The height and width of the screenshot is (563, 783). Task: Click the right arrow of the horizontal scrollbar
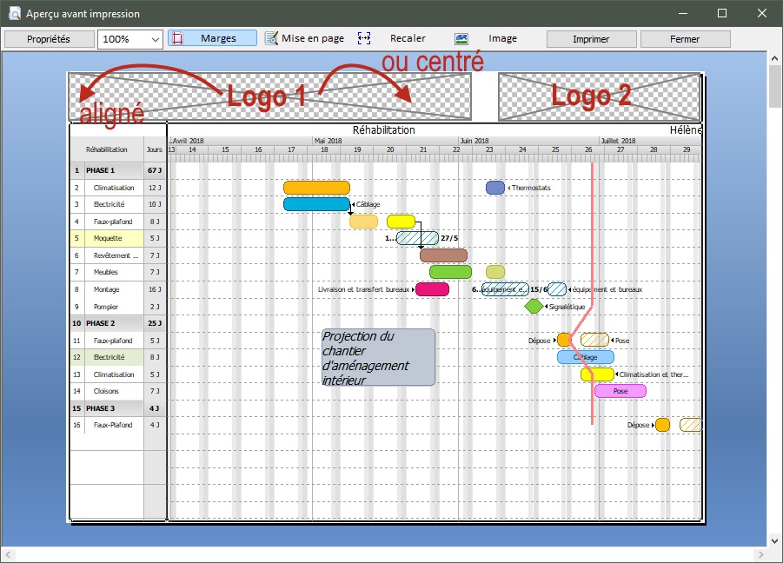coord(760,555)
